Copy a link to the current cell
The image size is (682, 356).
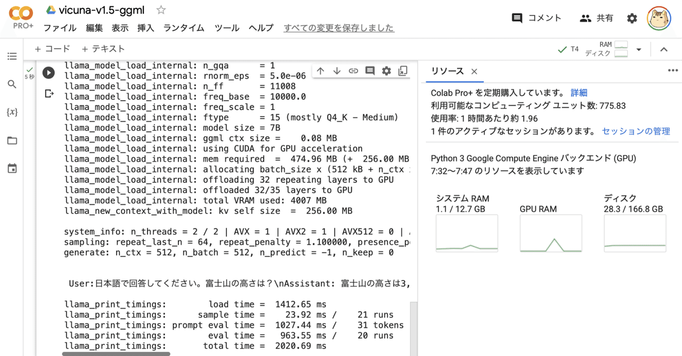(x=353, y=70)
